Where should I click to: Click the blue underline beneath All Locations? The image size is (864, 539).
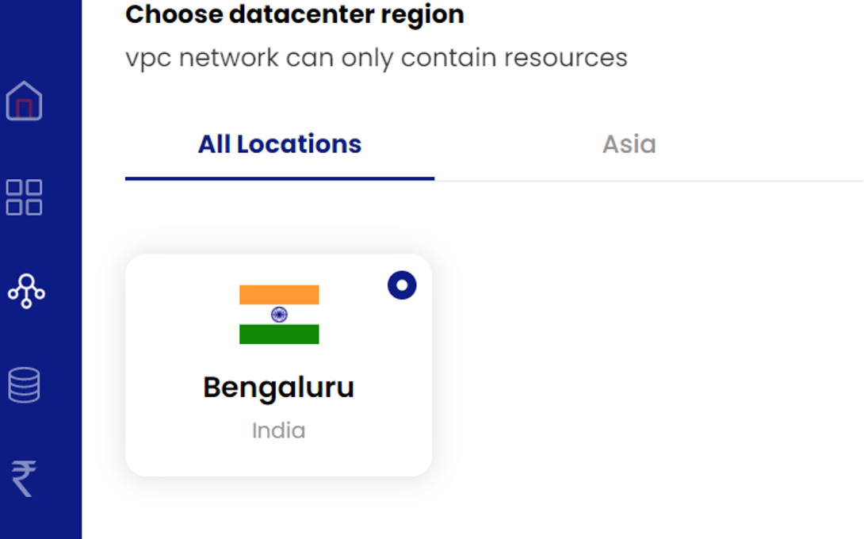coord(279,178)
